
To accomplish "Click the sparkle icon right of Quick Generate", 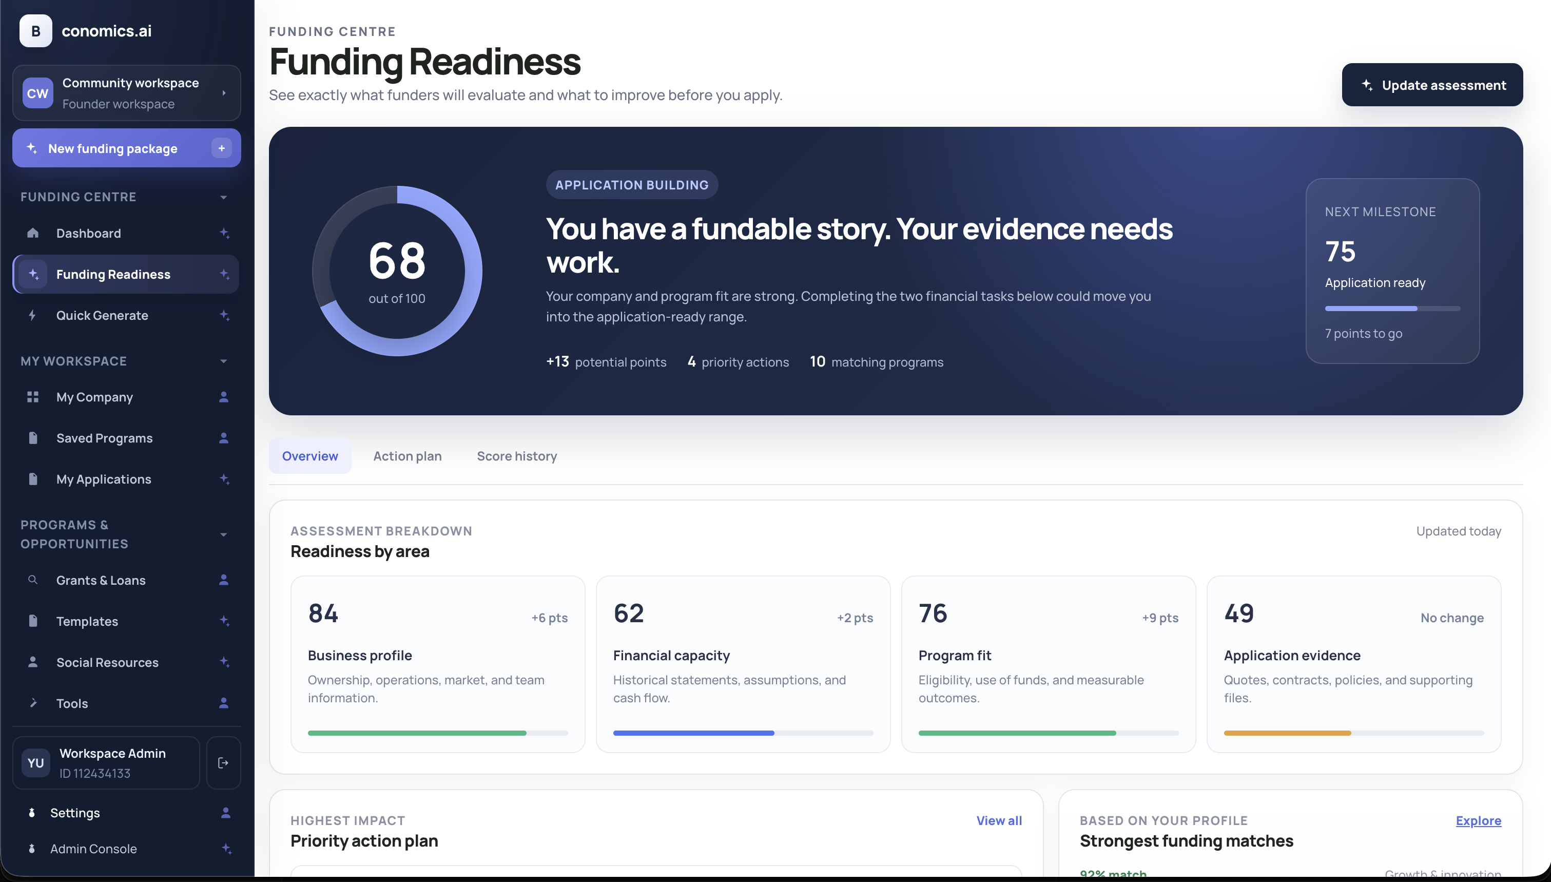I will pos(224,315).
